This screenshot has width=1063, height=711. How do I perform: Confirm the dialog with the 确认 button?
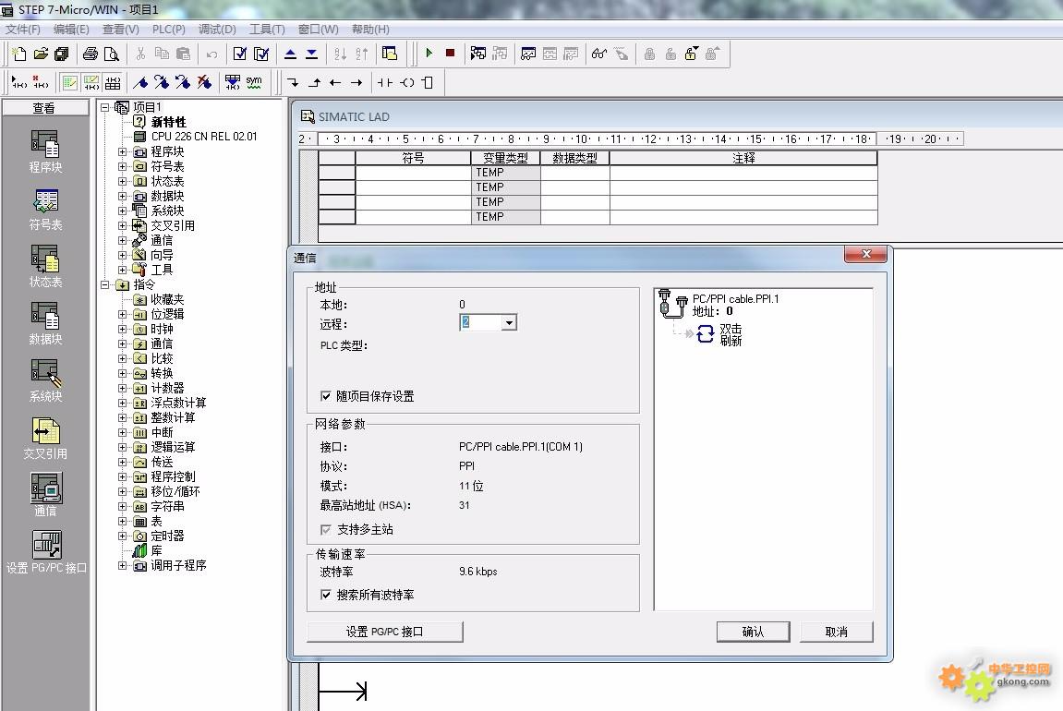click(x=753, y=632)
